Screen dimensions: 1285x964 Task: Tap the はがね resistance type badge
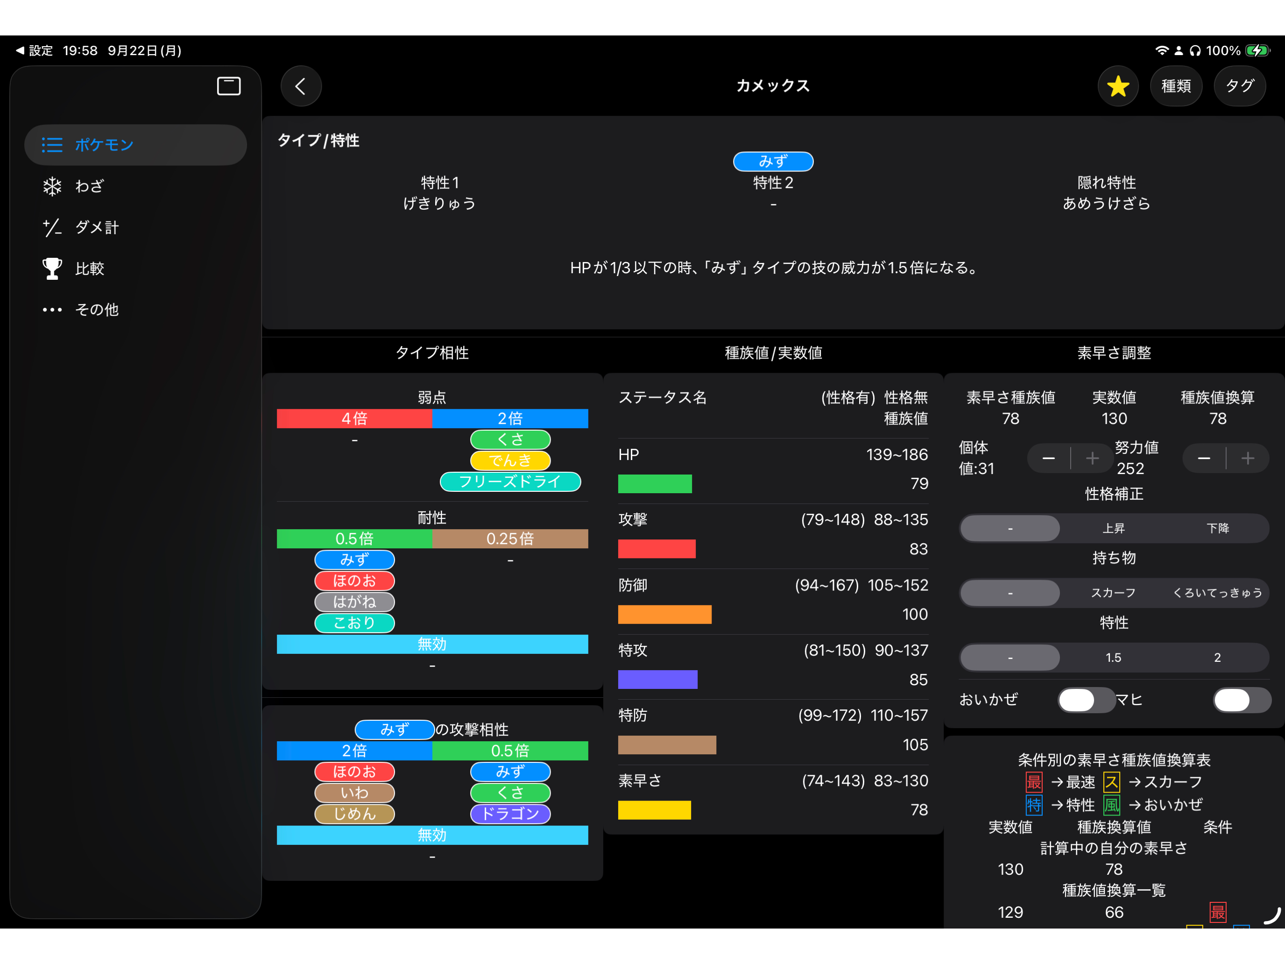click(x=354, y=602)
